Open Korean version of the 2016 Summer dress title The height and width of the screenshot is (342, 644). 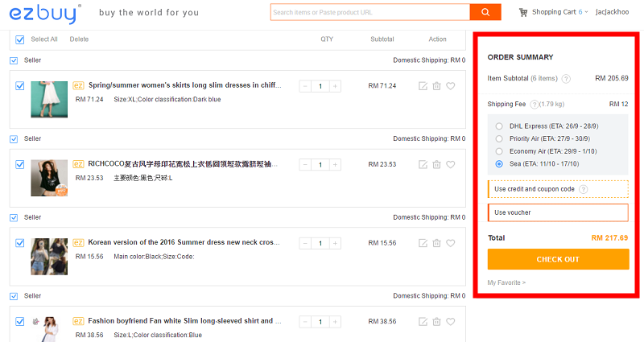(x=184, y=242)
